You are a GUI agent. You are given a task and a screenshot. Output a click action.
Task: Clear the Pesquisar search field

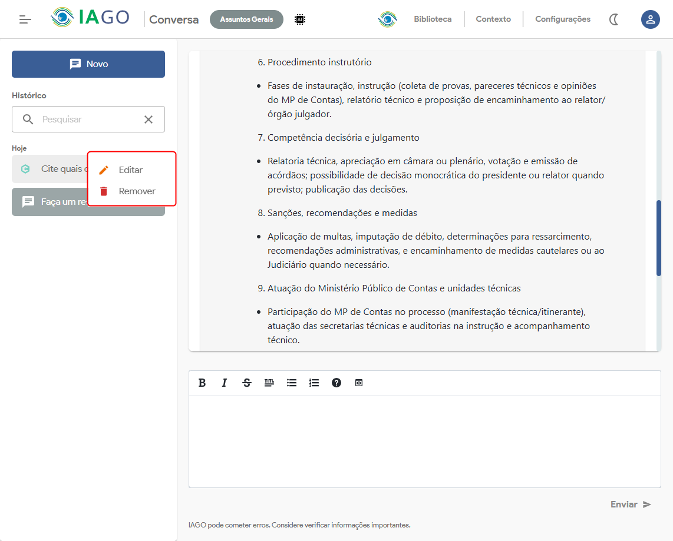[149, 120]
